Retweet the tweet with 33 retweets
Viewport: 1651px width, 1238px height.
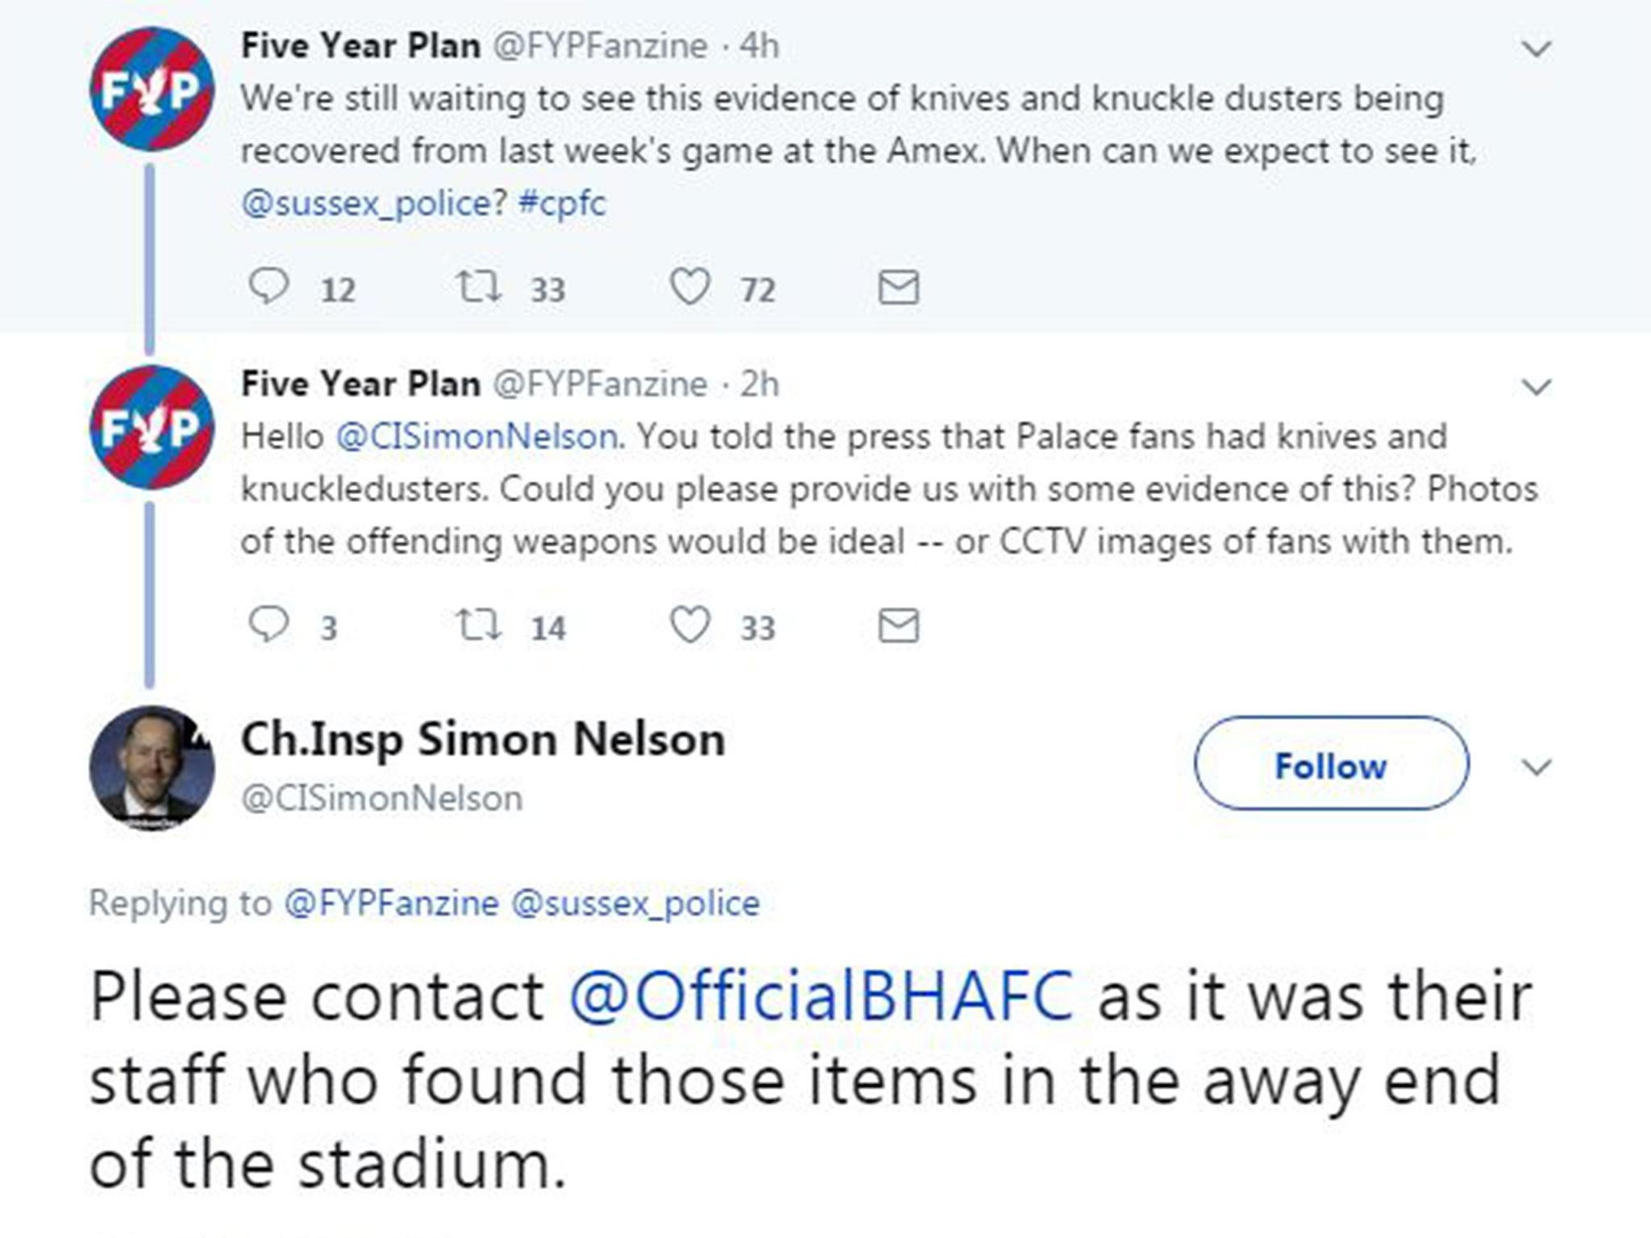(x=479, y=288)
